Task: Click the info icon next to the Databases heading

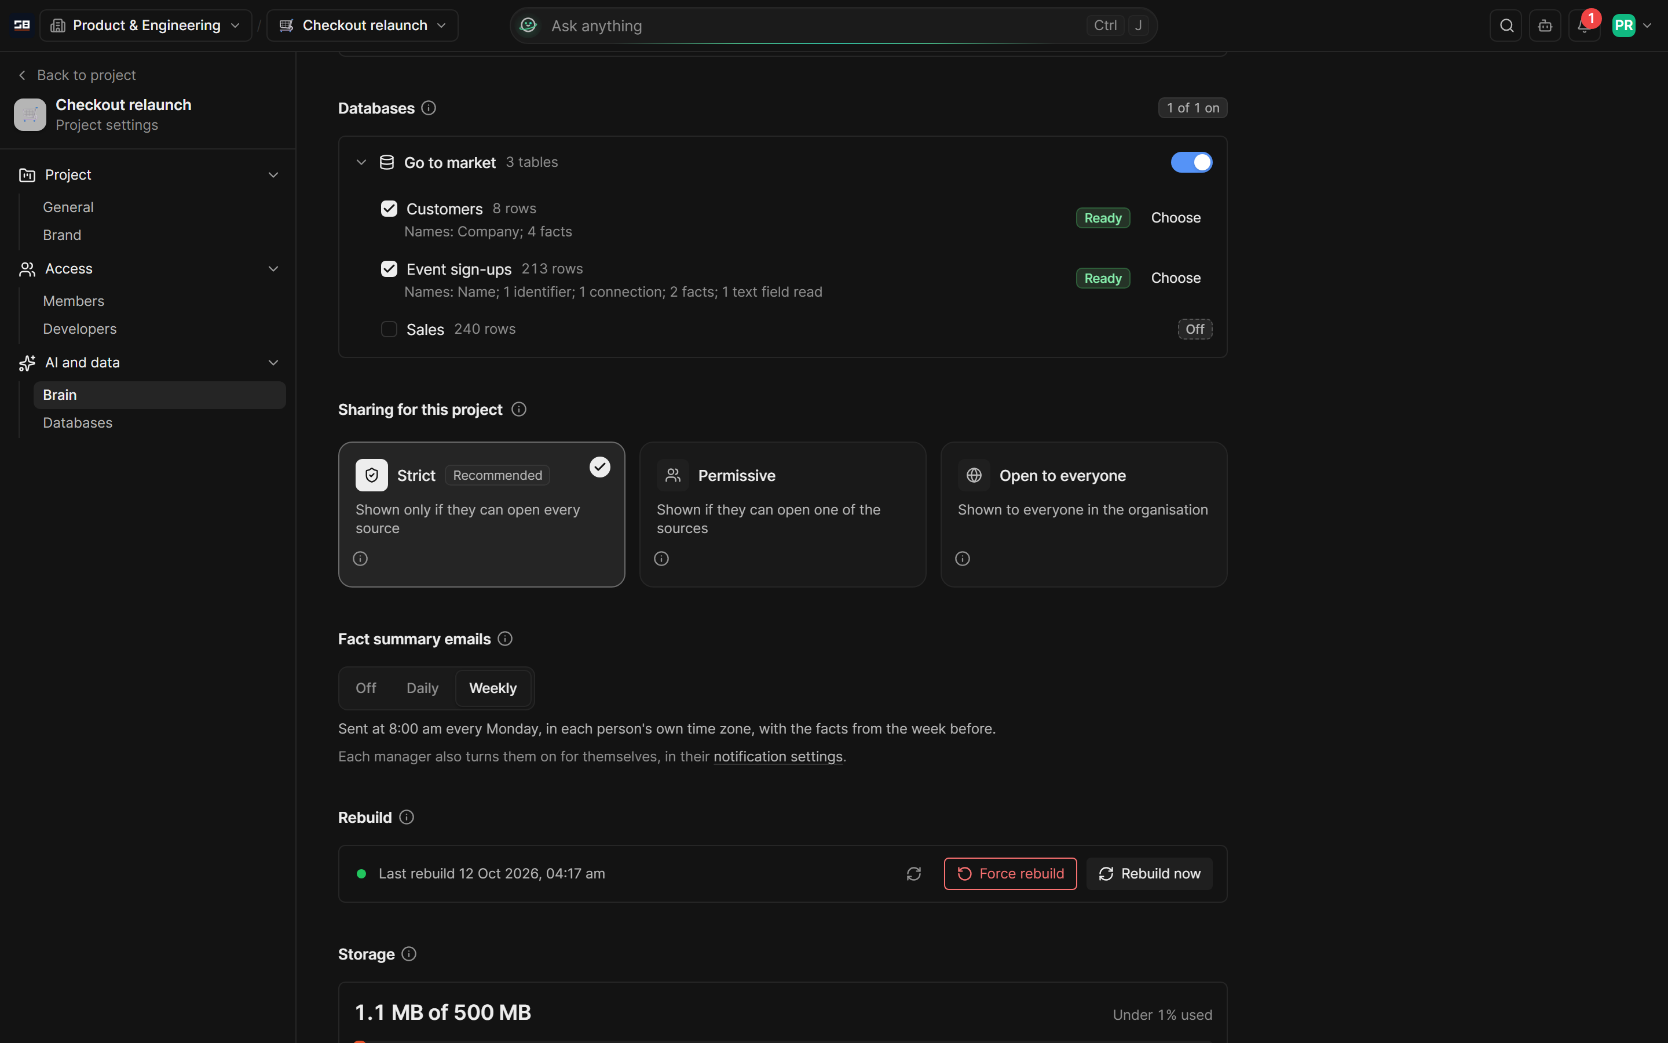Action: pos(429,108)
